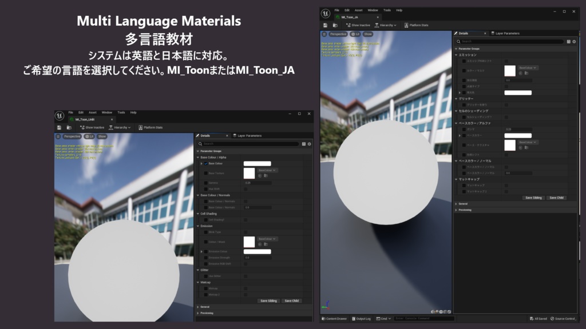
Task: Uncheck the Base Colour parameter checkbox
Action: [x=206, y=164]
